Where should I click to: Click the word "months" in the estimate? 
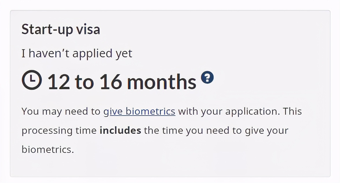pyautogui.click(x=162, y=82)
